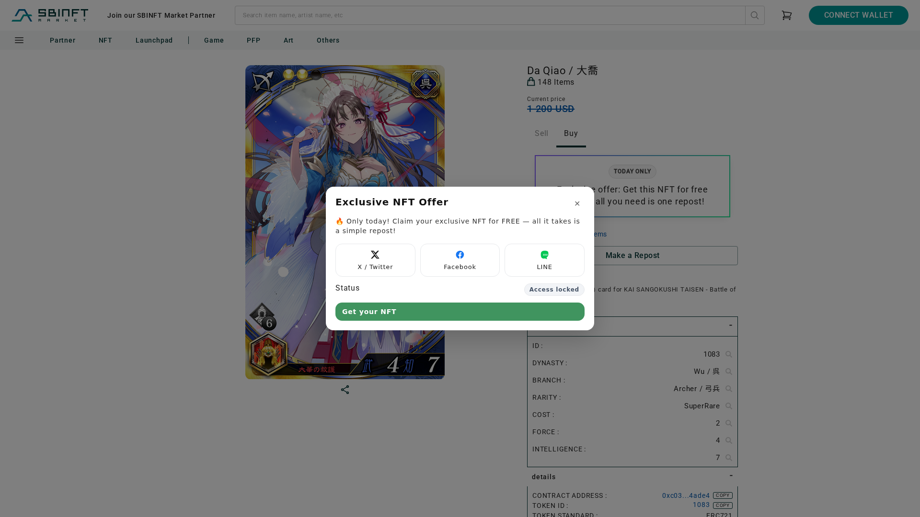Open token ID 1083 link

pyautogui.click(x=701, y=505)
